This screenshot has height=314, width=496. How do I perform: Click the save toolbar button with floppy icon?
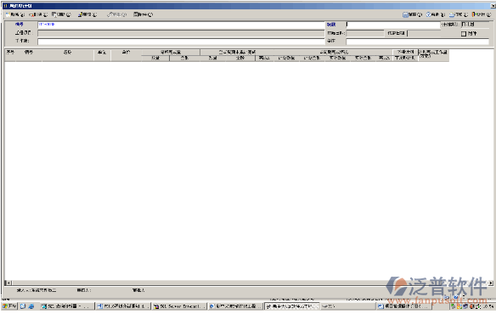(x=412, y=14)
